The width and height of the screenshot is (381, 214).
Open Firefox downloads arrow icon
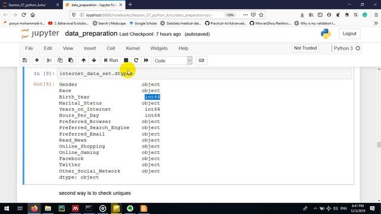pyautogui.click(x=302, y=15)
